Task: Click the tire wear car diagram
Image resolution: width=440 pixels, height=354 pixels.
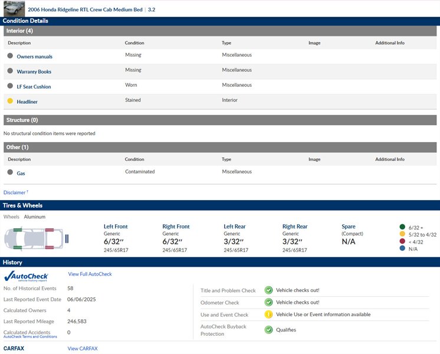Action: [x=37, y=238]
